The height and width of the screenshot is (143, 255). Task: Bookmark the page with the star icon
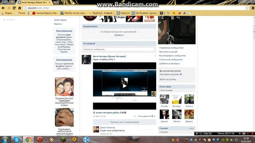pos(247,8)
